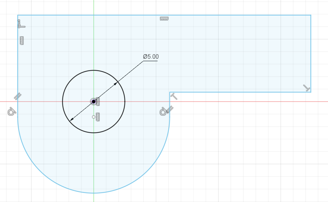Select the tangent constraint icon left of the arc

click(x=12, y=112)
